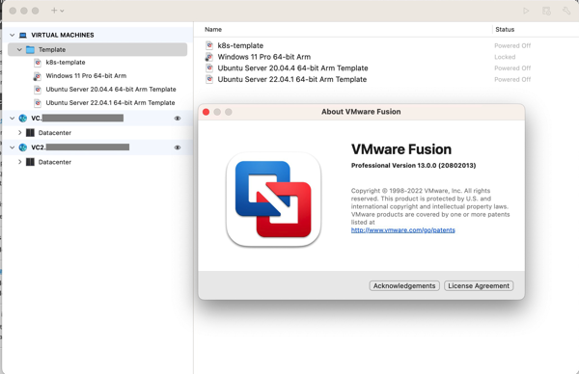The height and width of the screenshot is (374, 579).
Task: Collapse the VC. server section
Action: tap(13, 118)
